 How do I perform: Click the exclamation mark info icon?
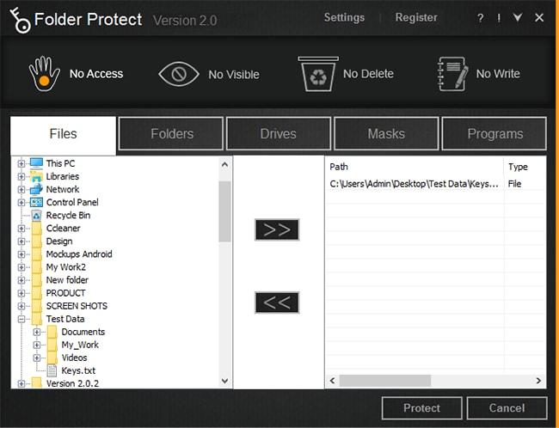point(499,18)
